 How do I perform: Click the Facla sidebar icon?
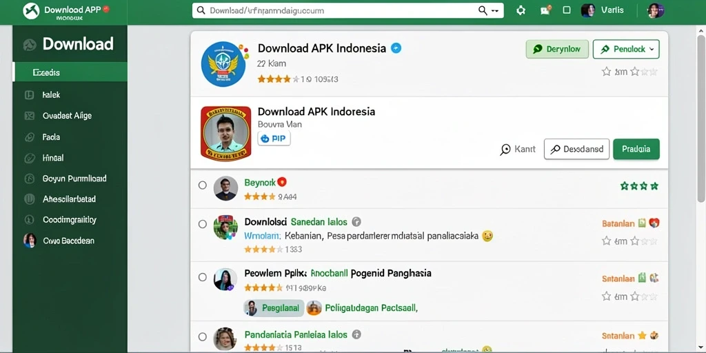point(29,137)
